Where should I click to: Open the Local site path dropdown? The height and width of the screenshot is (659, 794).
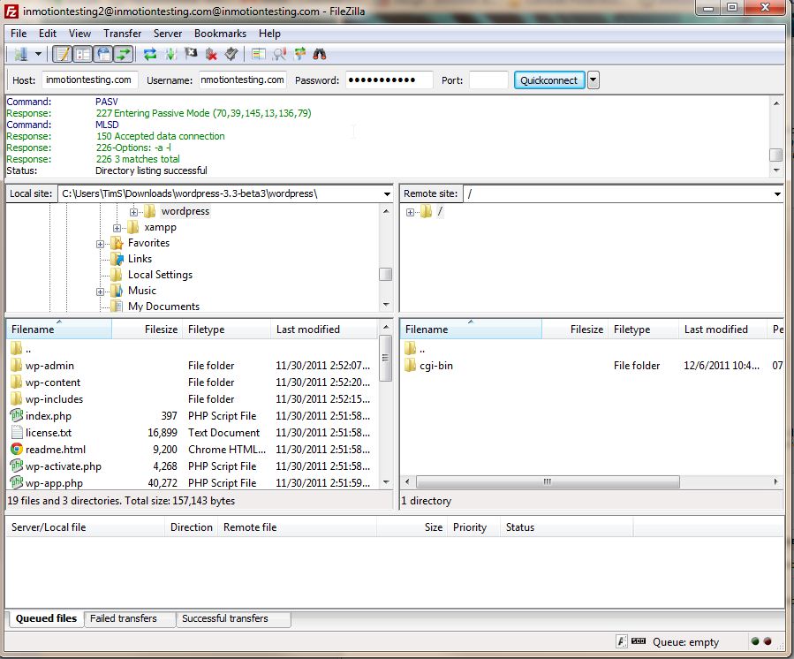tap(387, 193)
